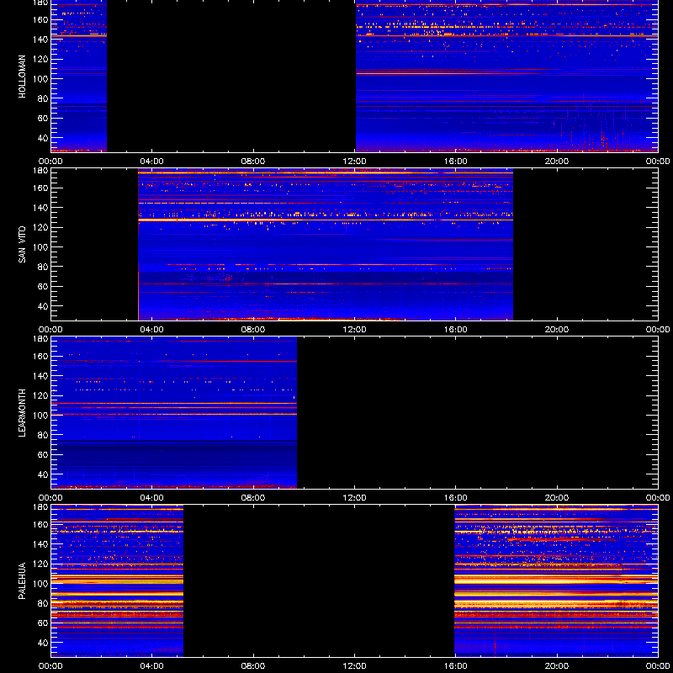Click 12:00 time label under Holloman plot
Screen dimensions: 673x673
pos(354,162)
